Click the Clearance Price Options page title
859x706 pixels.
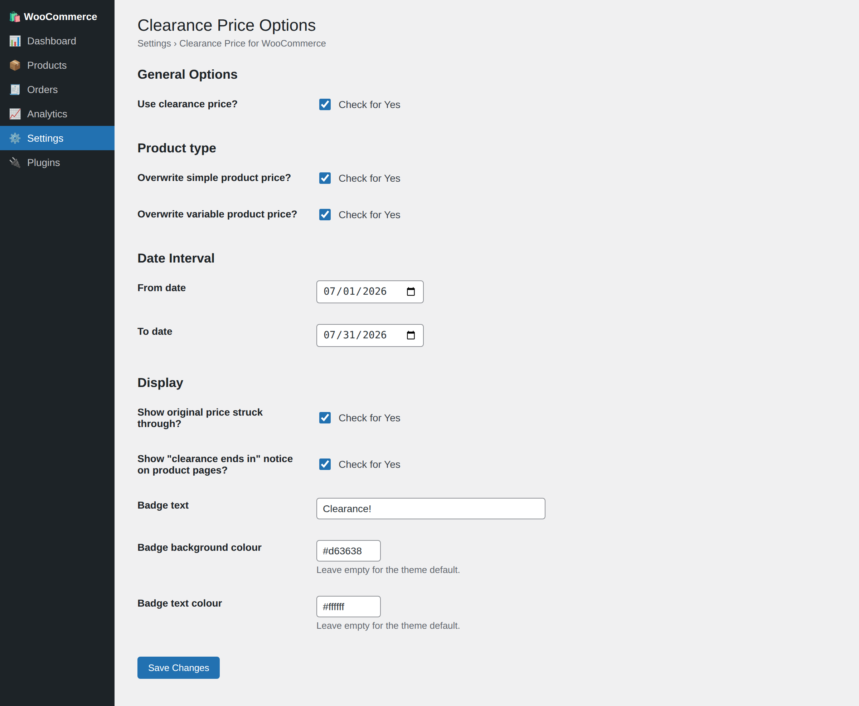[x=226, y=25]
